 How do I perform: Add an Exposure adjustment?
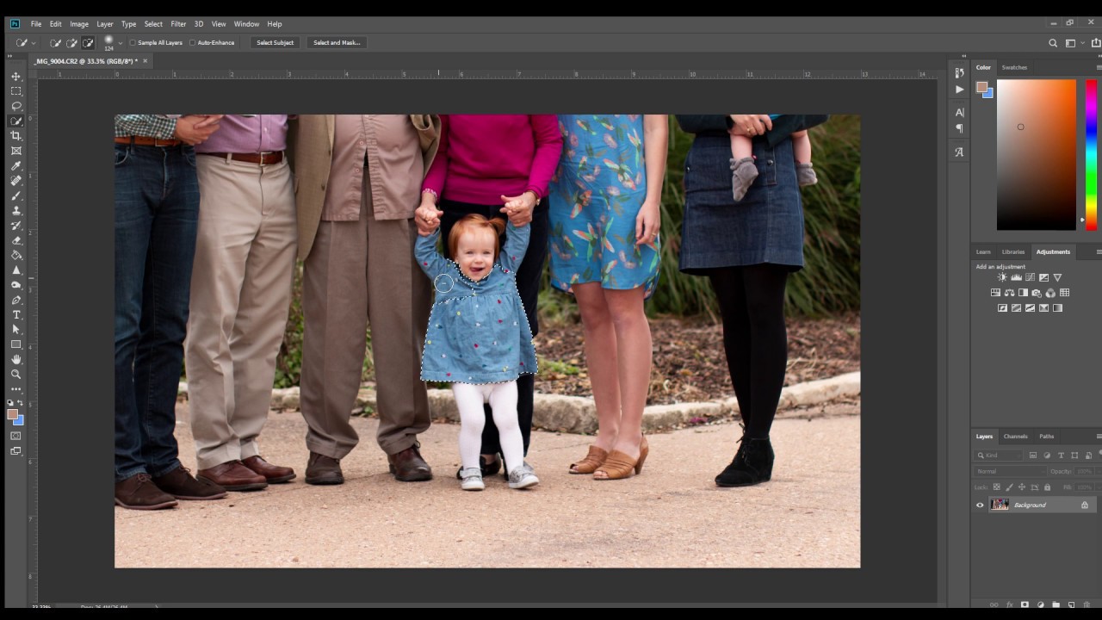click(x=1043, y=277)
